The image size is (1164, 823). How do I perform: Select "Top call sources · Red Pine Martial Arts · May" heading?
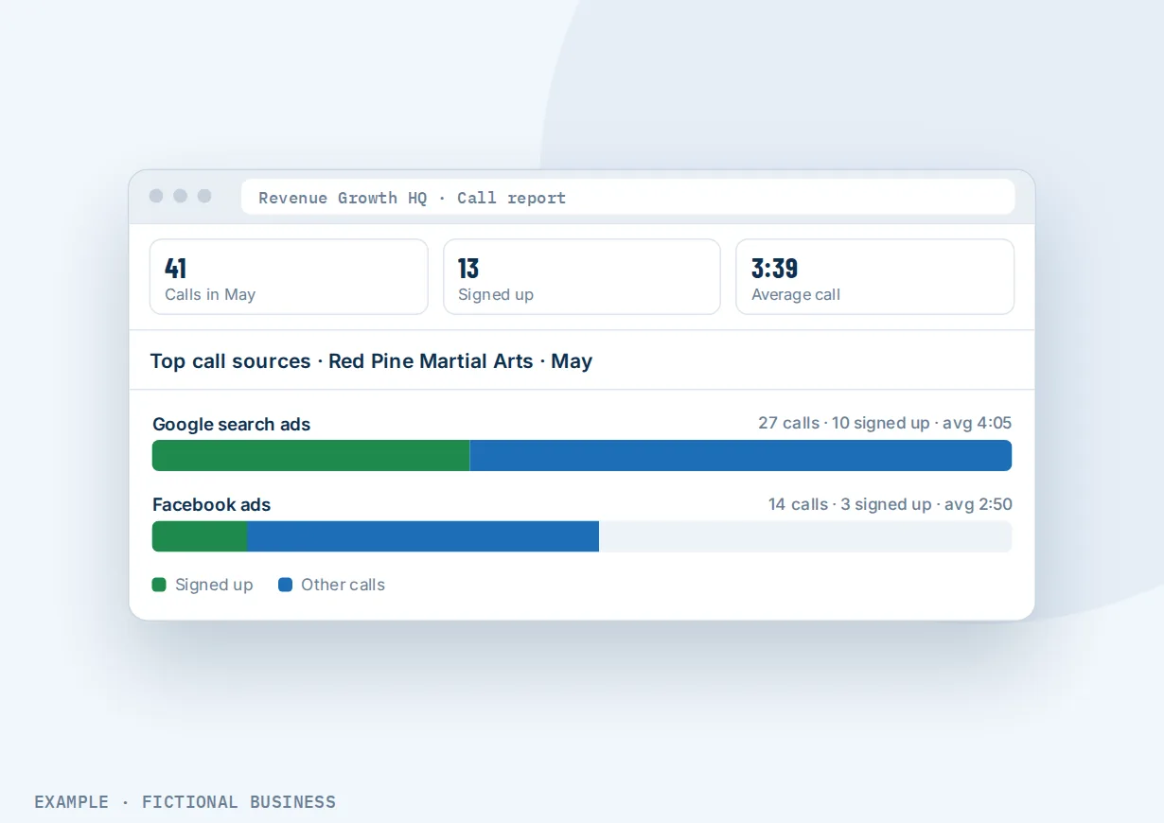pos(371,361)
